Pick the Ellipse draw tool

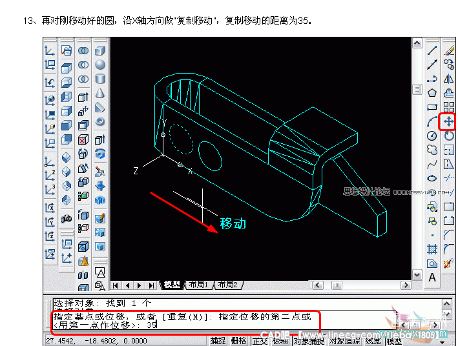pos(432,178)
